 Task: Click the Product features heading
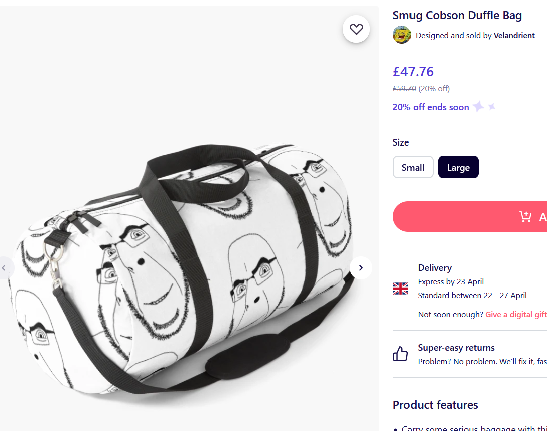click(x=435, y=405)
